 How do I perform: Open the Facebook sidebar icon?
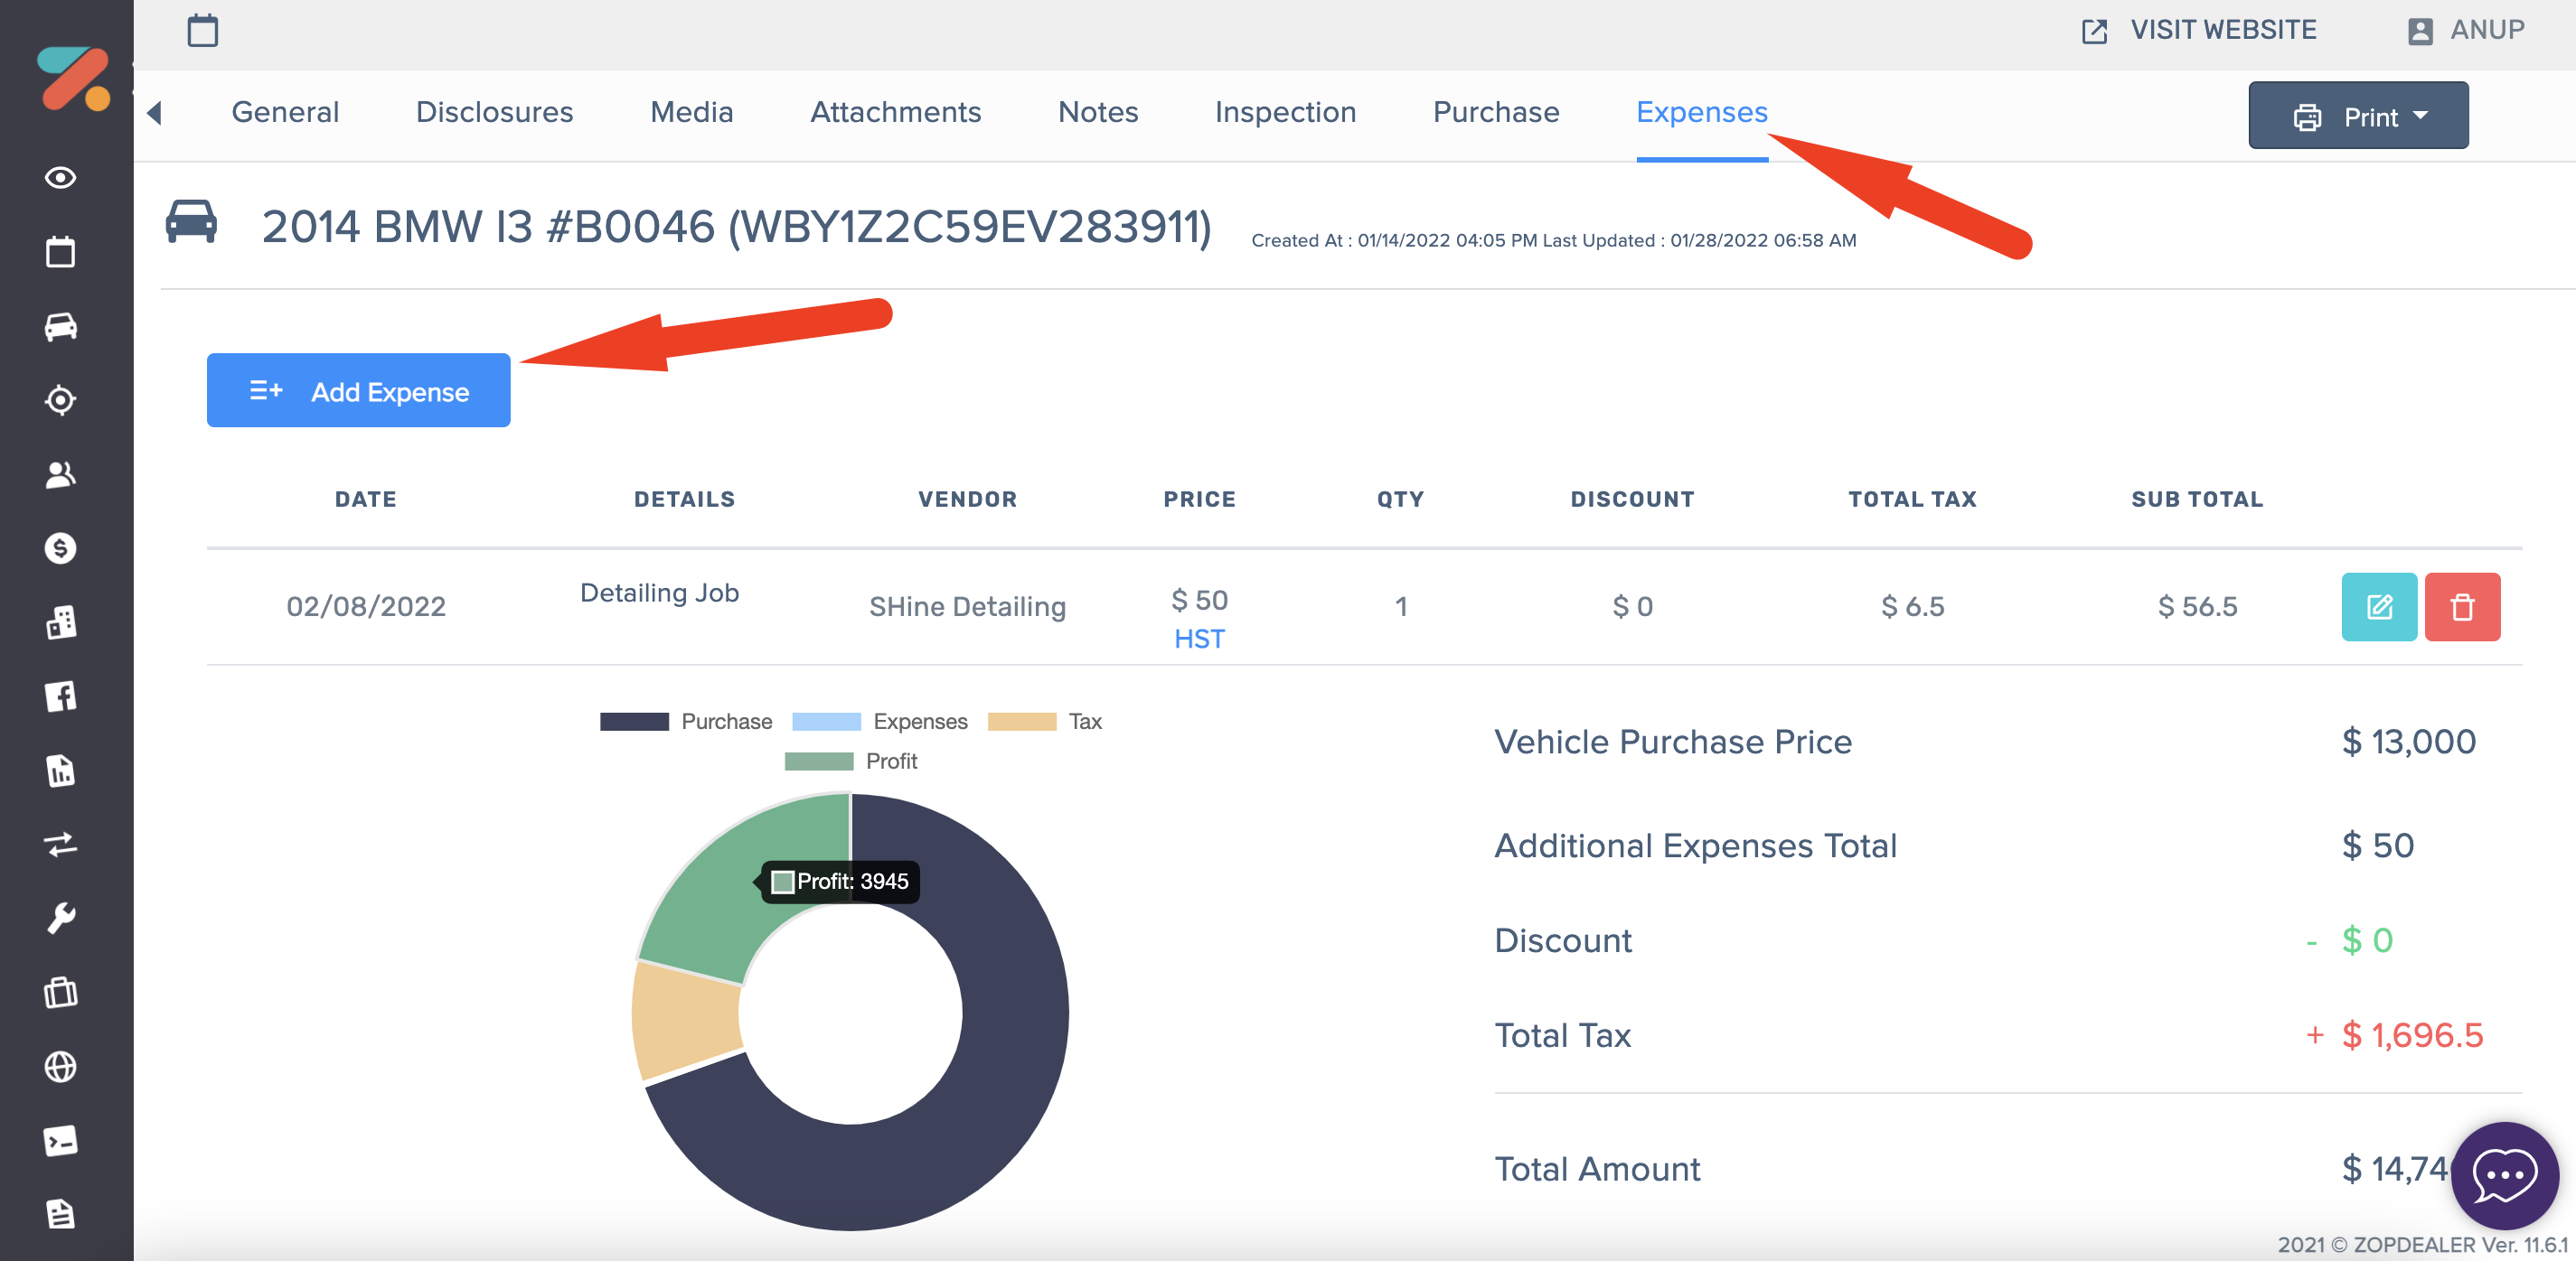pos(60,696)
